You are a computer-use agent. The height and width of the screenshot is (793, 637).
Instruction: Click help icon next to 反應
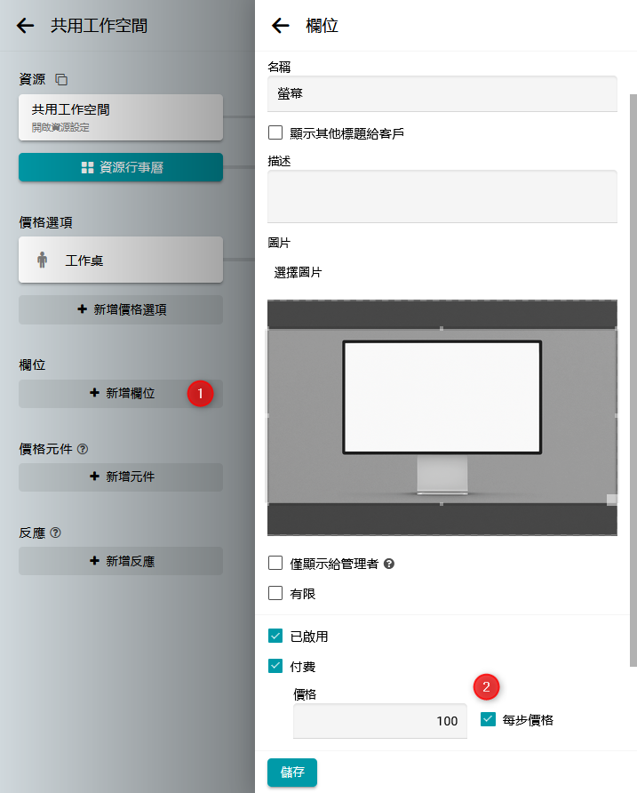56,533
